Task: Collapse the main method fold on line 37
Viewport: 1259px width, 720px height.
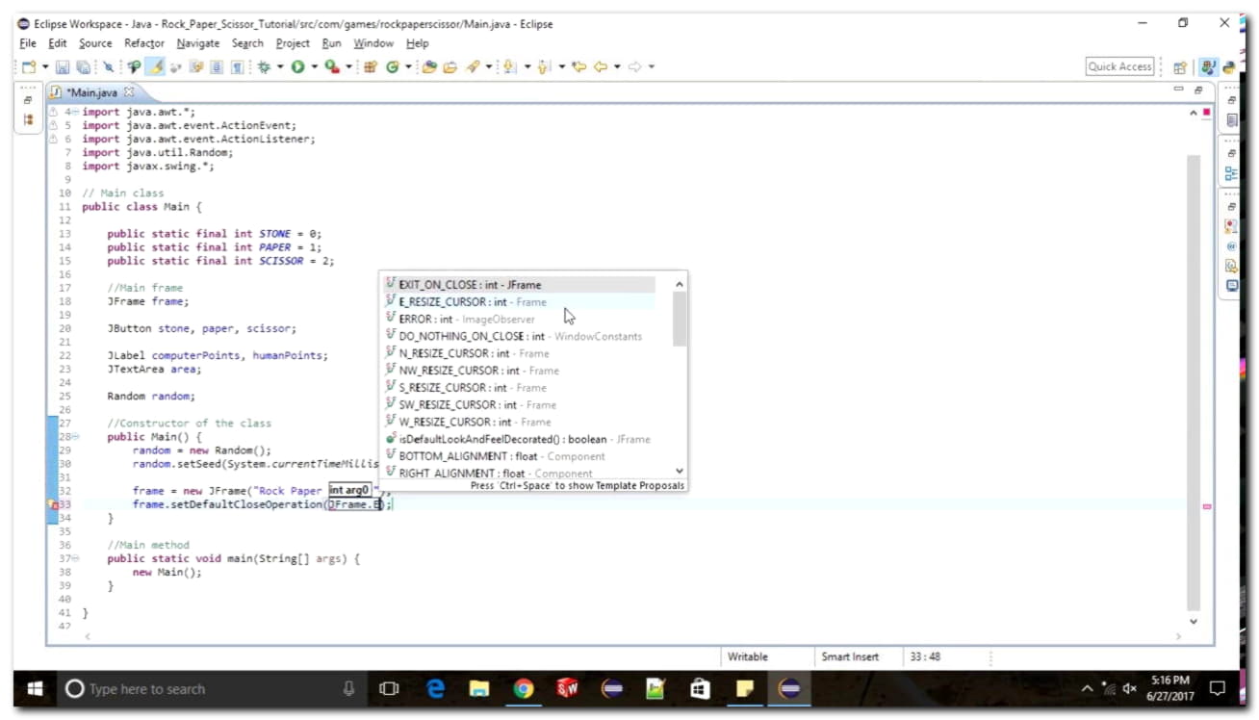Action: point(75,558)
